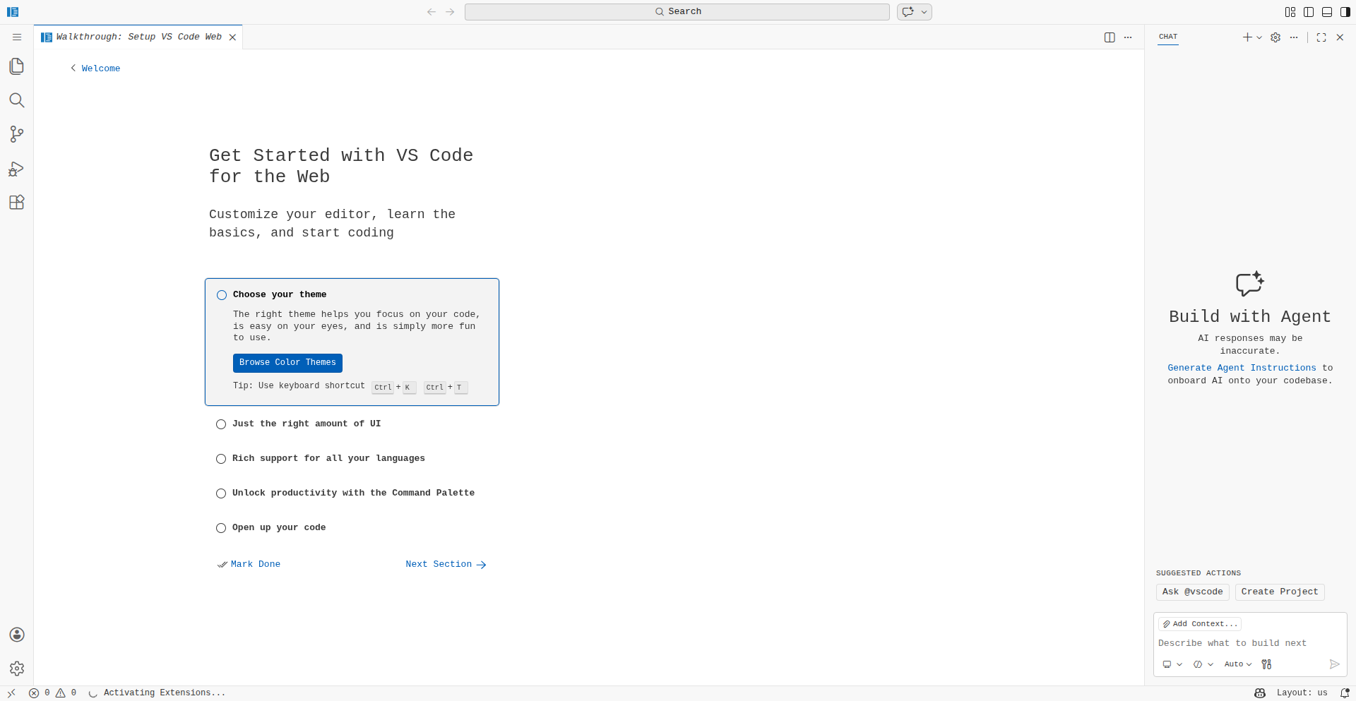
Task: Click the Next Section link
Action: coord(446,564)
